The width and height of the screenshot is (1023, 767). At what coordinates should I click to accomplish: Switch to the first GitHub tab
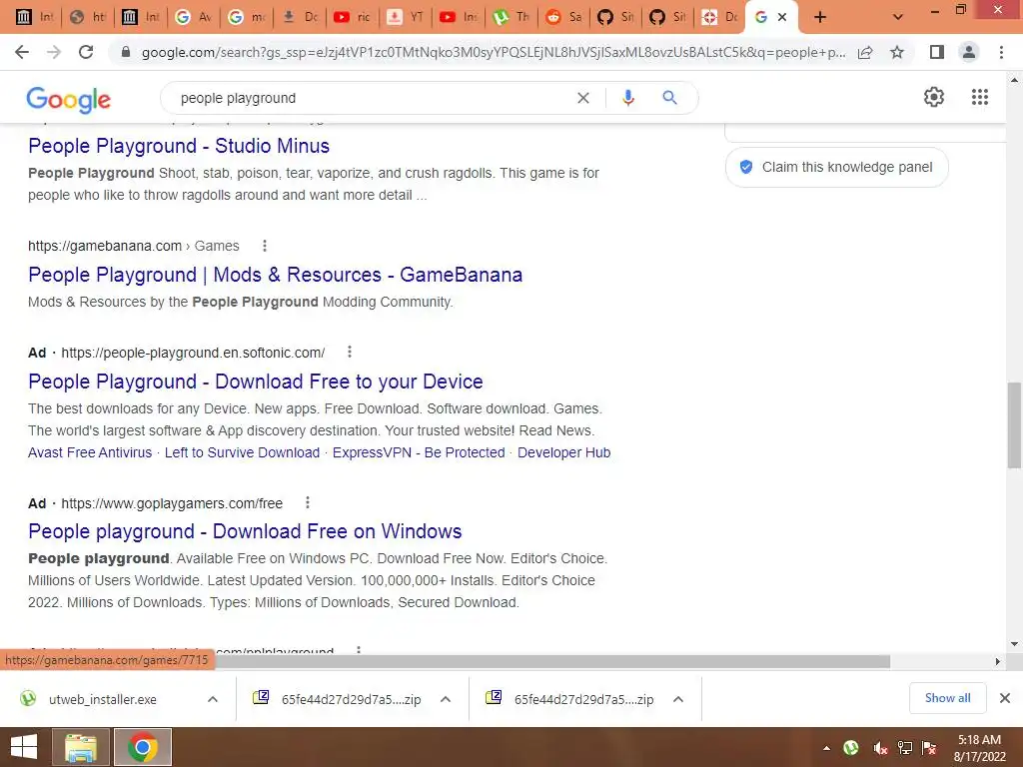pyautogui.click(x=616, y=17)
